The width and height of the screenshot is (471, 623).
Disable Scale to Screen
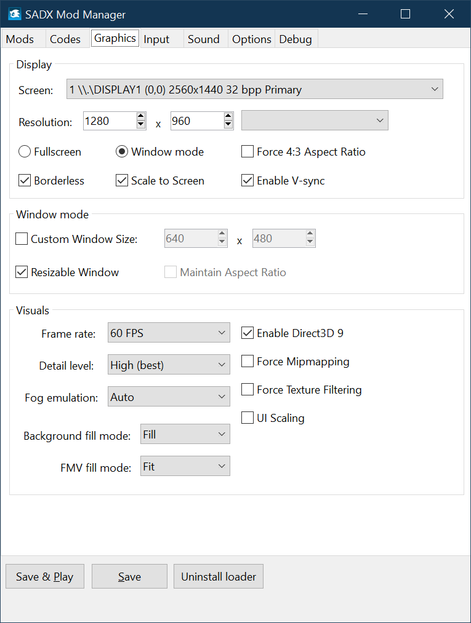(121, 180)
